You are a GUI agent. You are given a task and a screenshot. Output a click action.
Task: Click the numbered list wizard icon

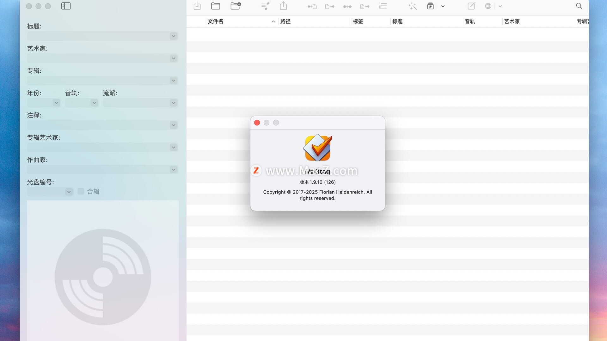[383, 6]
